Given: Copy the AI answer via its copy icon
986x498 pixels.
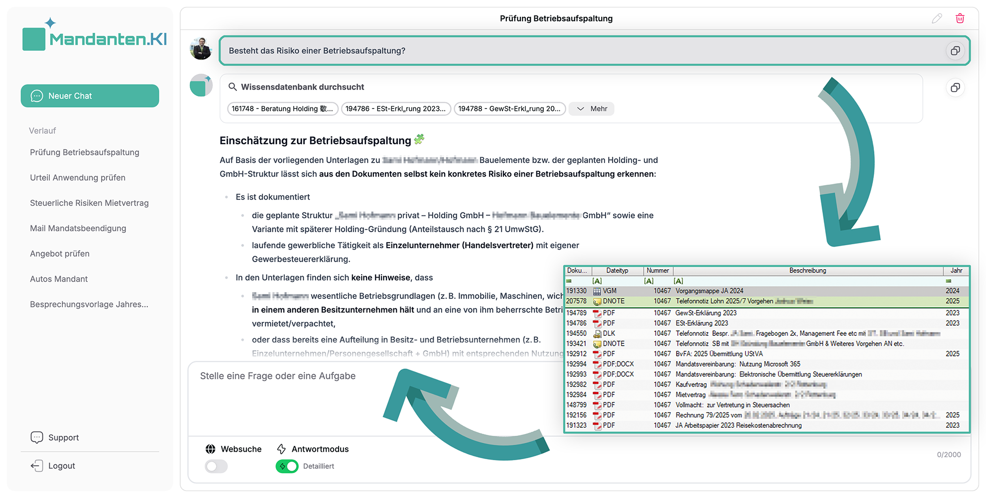Looking at the screenshot, I should click(x=955, y=88).
